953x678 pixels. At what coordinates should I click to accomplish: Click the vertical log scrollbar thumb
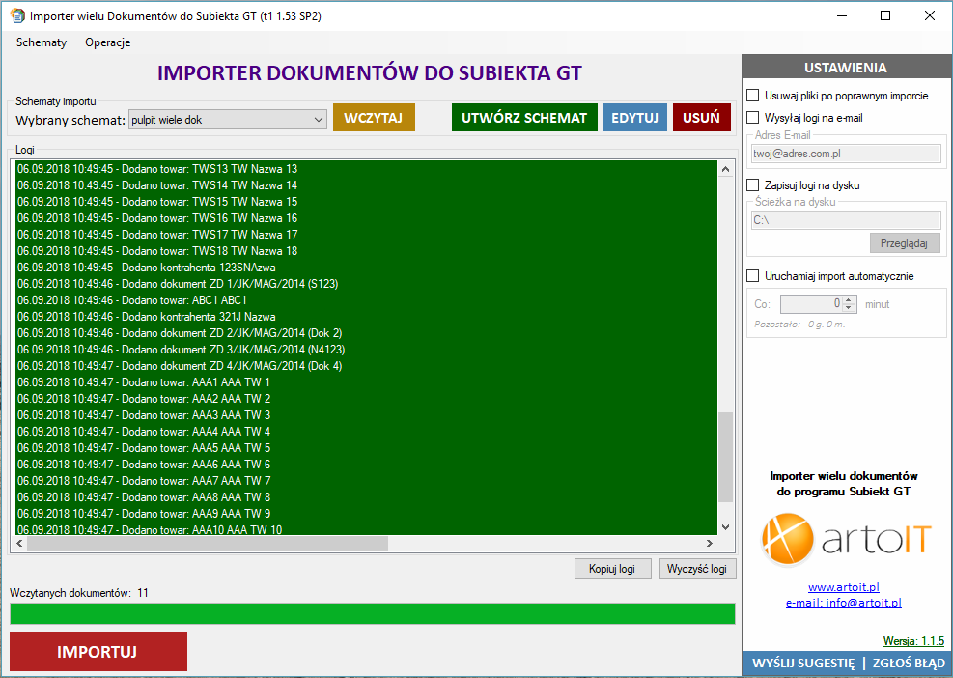point(725,457)
